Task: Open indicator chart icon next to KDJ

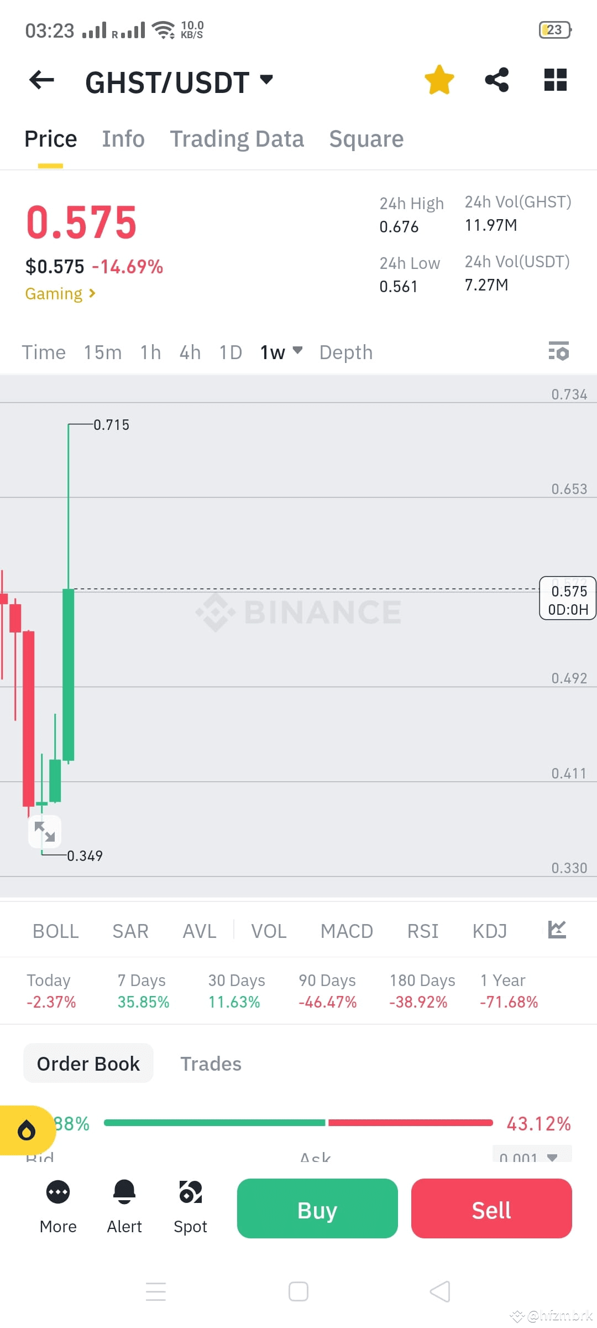Action: click(557, 930)
